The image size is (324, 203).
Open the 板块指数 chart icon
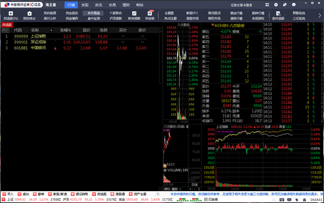(x=134, y=14)
